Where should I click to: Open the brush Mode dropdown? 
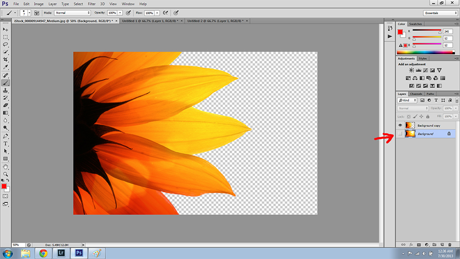72,12
